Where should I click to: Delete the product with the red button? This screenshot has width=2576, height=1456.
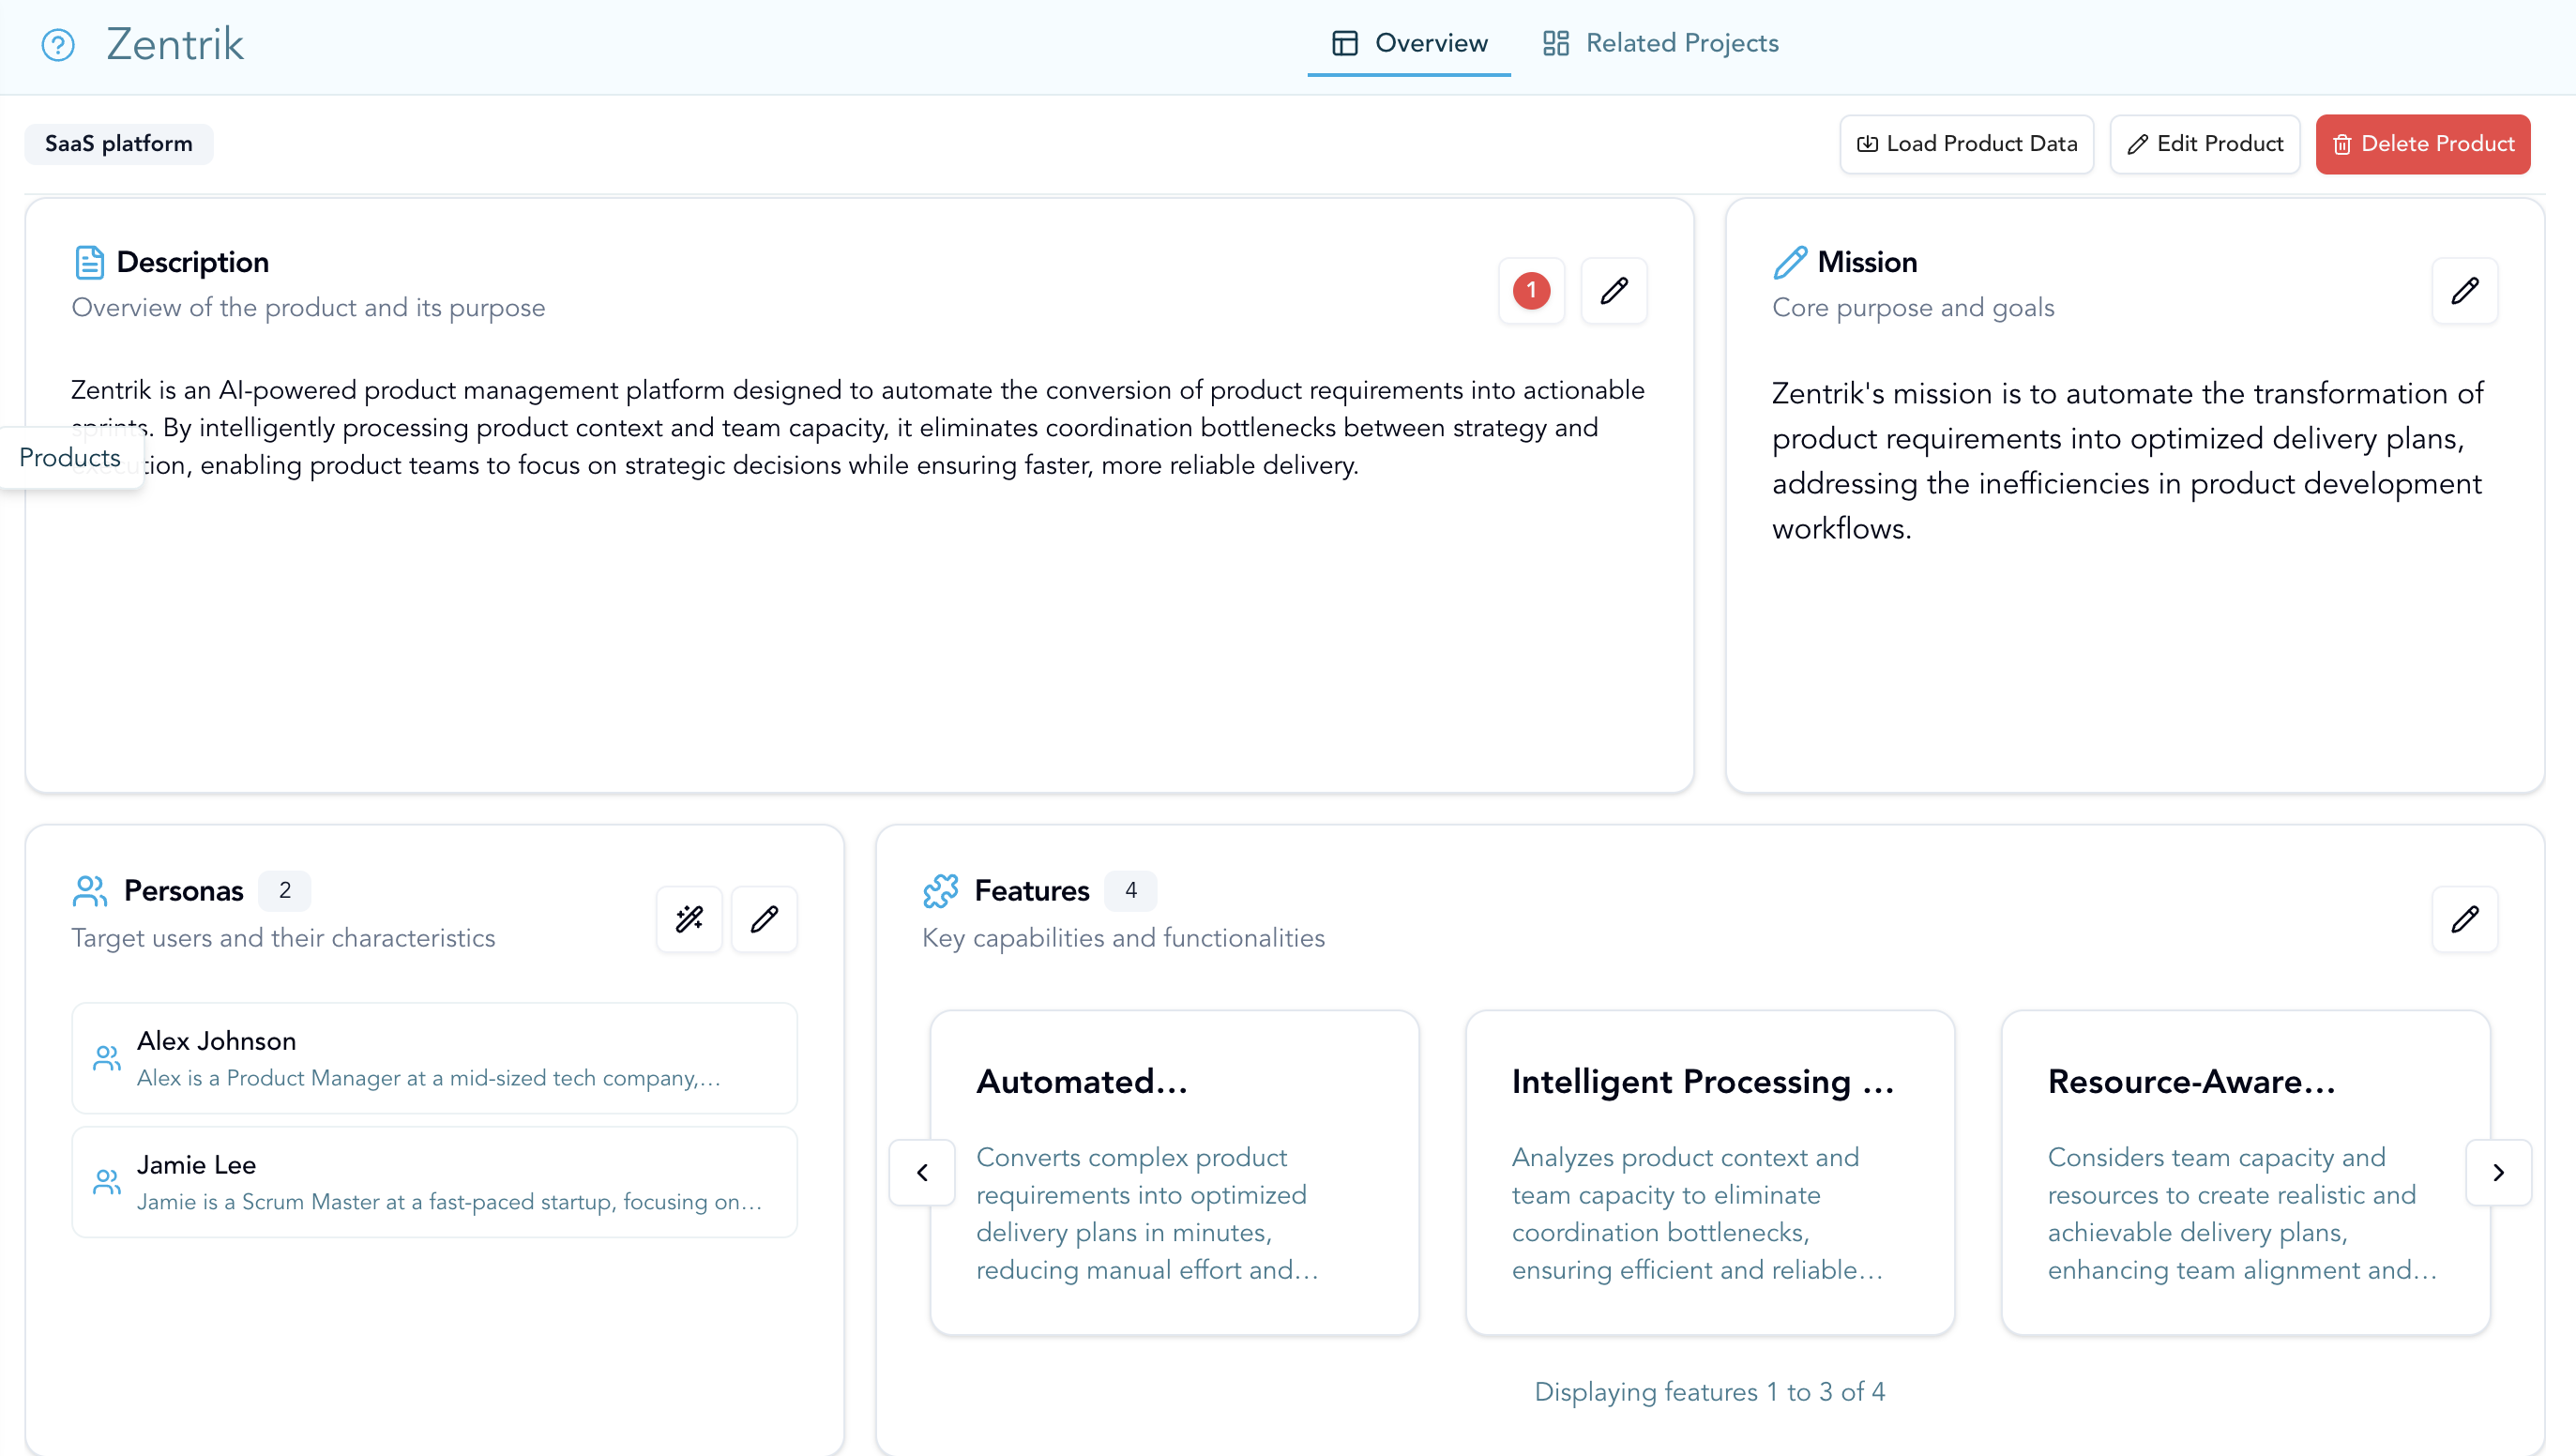pos(2422,143)
